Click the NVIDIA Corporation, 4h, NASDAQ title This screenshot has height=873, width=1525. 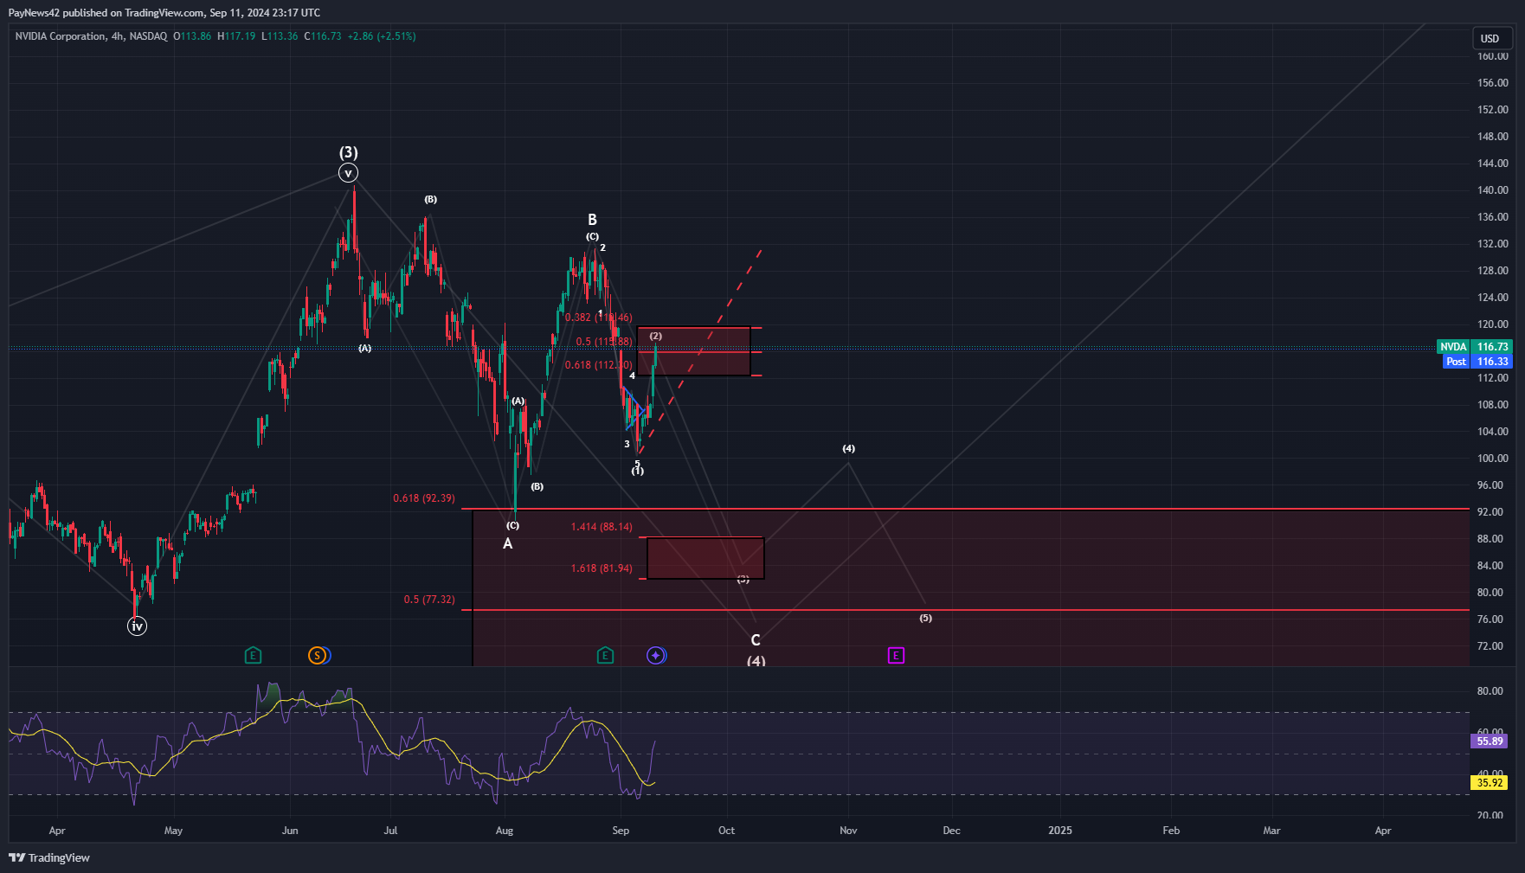[x=91, y=36]
